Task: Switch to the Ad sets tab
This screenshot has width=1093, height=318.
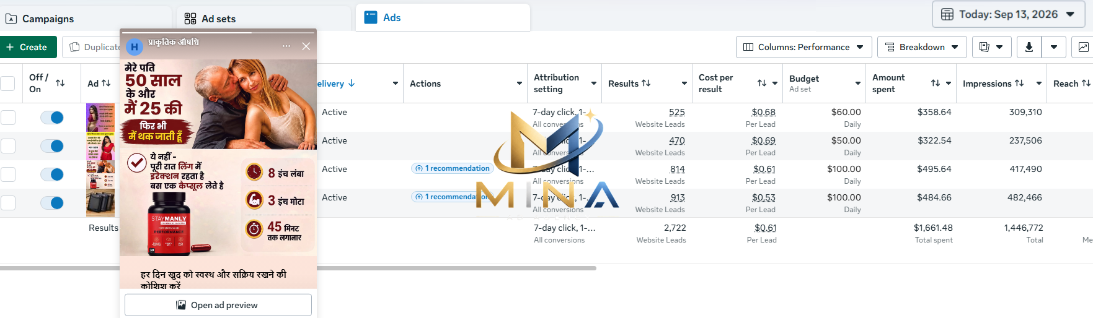Action: point(264,19)
